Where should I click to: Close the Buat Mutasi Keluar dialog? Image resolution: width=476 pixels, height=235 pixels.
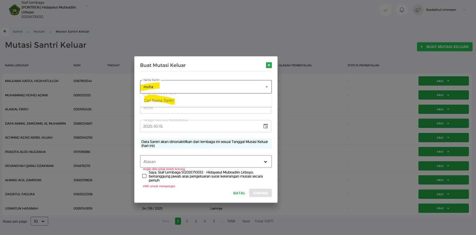pyautogui.click(x=269, y=65)
